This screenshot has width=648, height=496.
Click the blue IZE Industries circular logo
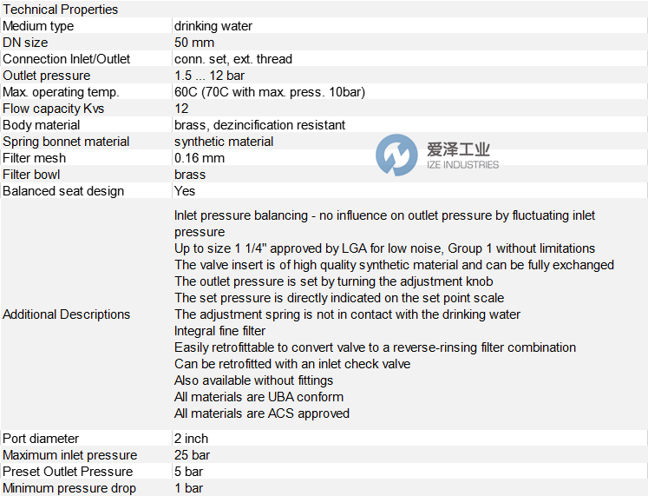pos(396,156)
